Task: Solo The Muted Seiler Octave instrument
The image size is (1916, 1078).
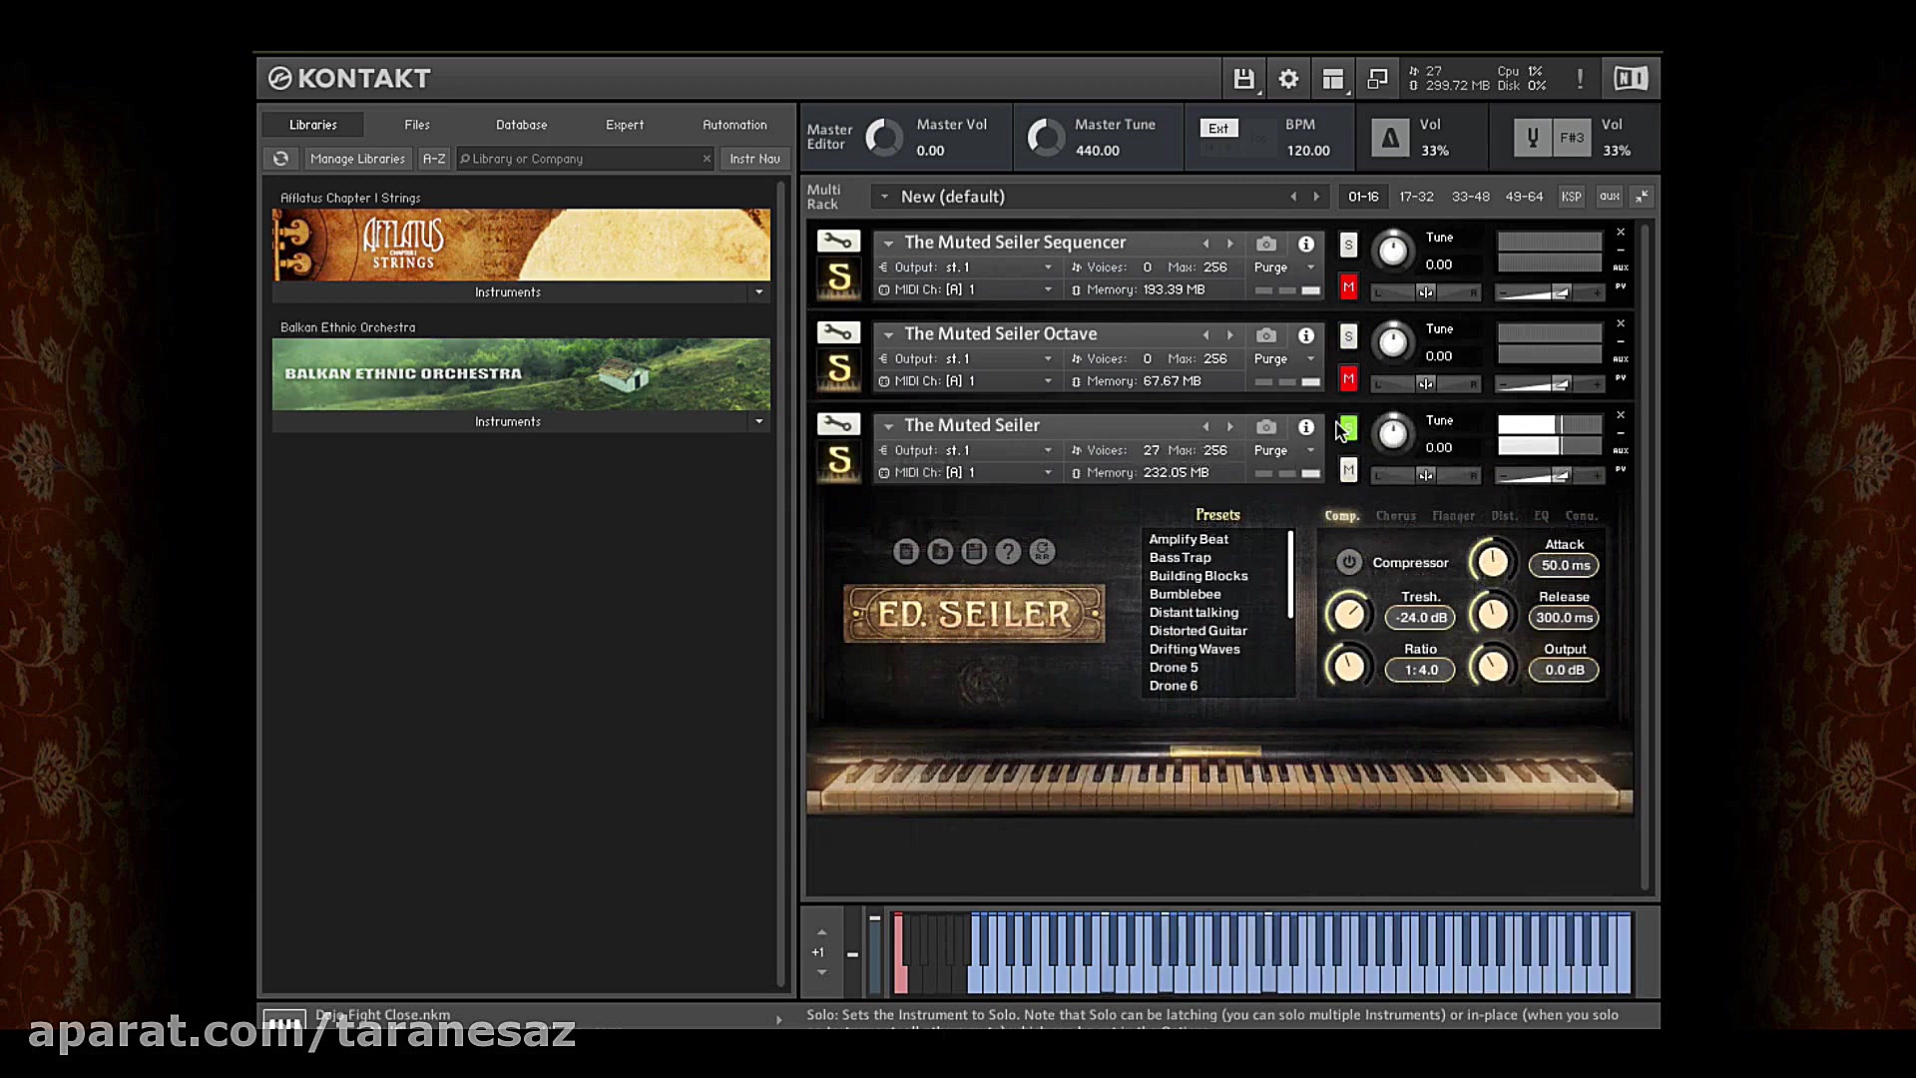Action: pos(1348,336)
